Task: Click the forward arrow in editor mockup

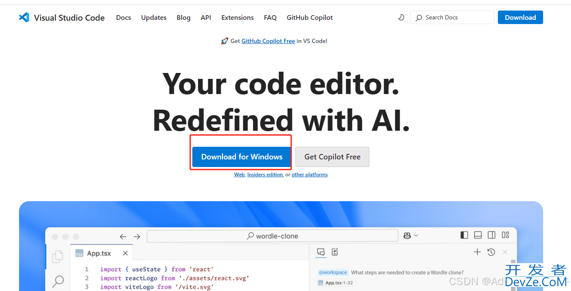Action: point(137,236)
